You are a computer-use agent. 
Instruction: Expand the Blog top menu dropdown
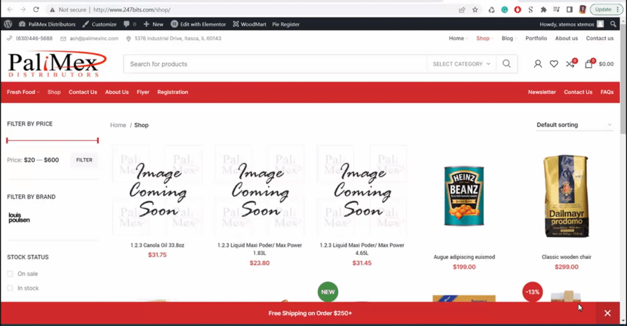click(x=509, y=38)
